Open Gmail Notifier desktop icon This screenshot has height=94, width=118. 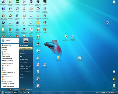coord(38,86)
